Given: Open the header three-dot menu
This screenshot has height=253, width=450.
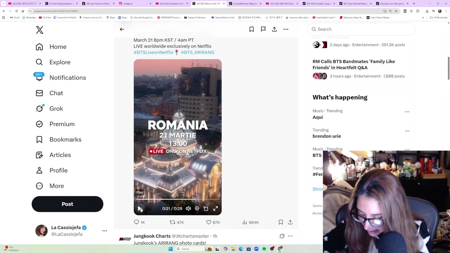Looking at the screenshot, I should tap(286, 29).
